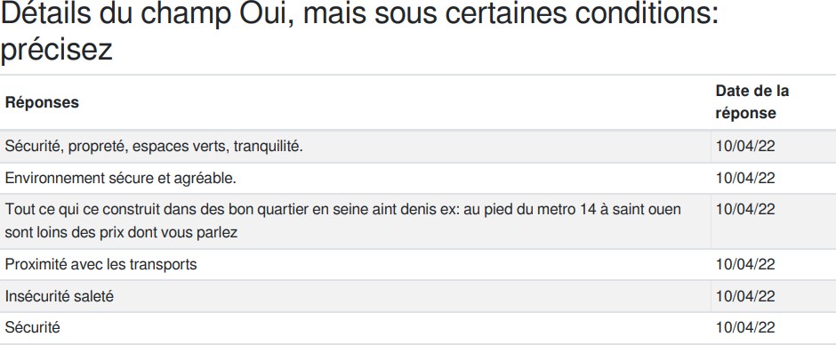Click the line 'sont loins des prix dont vous parlez'
The image size is (836, 345).
[121, 232]
